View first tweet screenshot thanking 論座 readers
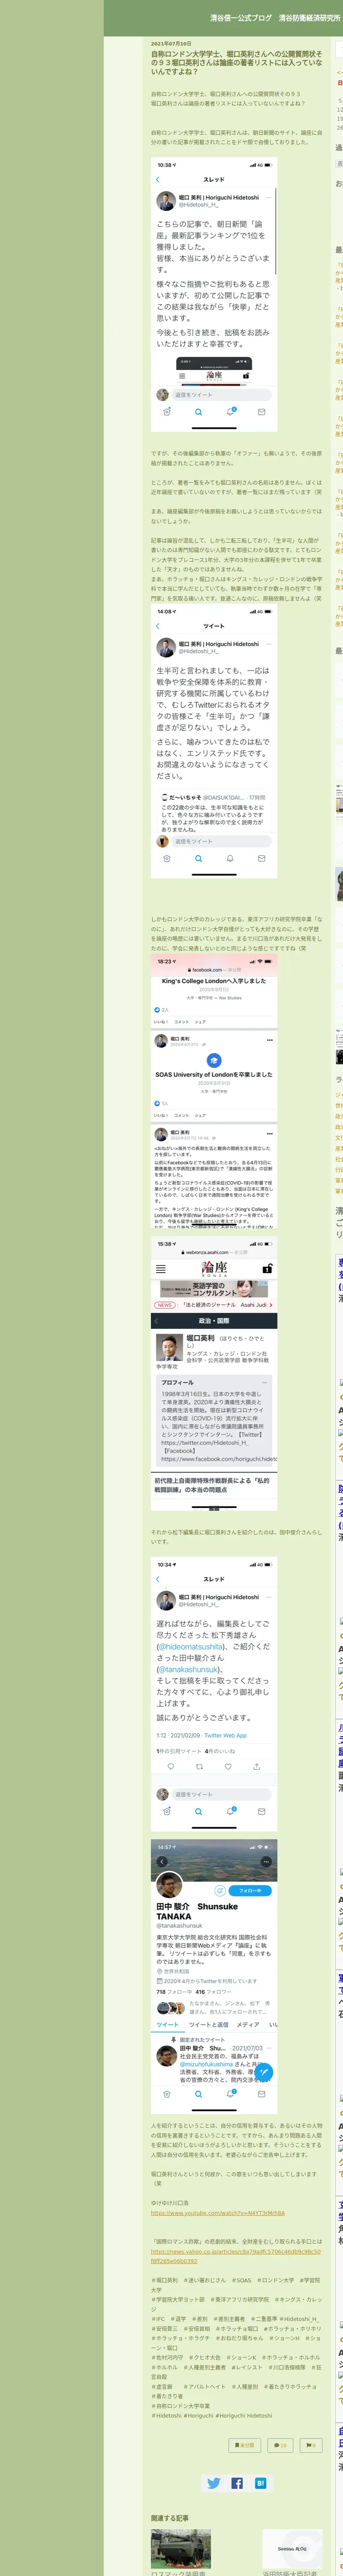Image resolution: width=343 pixels, height=2576 pixels. click(214, 295)
